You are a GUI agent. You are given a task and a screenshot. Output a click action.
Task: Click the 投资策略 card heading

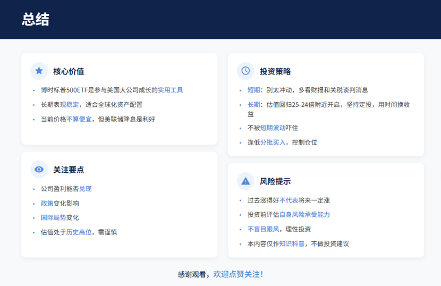click(x=275, y=71)
